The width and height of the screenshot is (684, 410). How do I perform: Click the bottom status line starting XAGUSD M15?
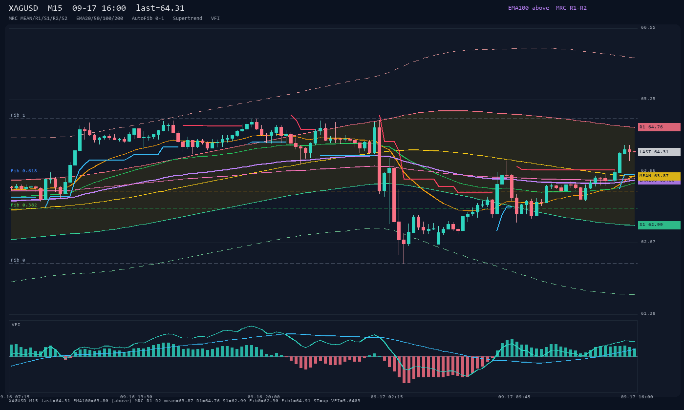[x=185, y=401]
